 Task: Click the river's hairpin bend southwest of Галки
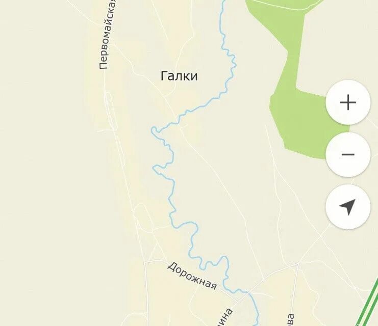[x=155, y=129]
